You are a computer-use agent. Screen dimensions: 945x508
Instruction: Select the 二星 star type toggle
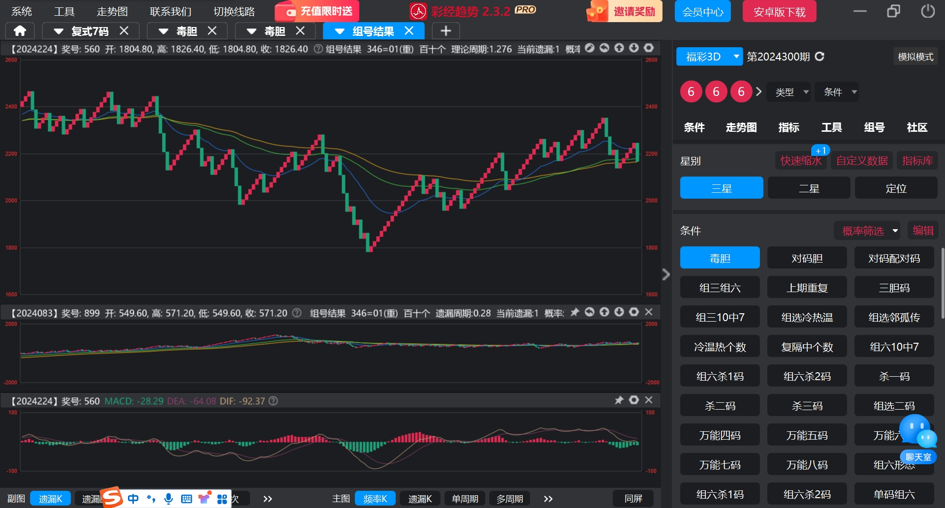[809, 188]
